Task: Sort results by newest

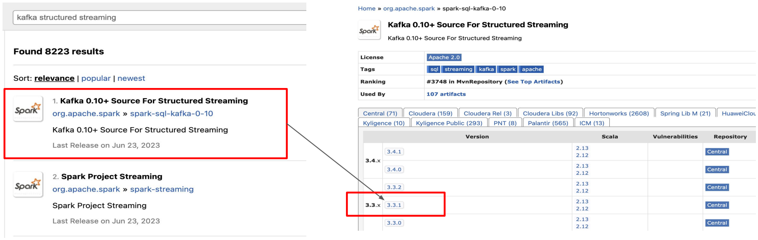Action: pos(131,78)
